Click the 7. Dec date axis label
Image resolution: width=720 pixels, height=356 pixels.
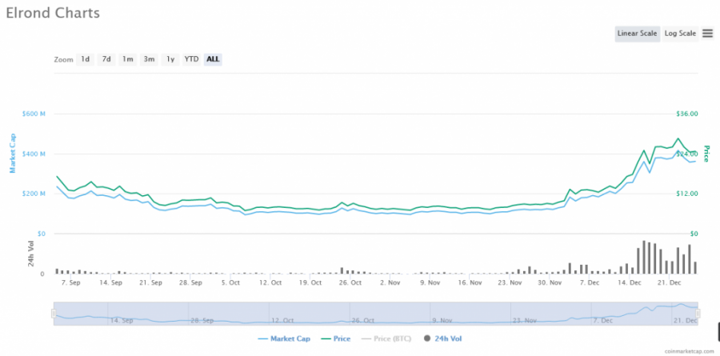pos(590,283)
